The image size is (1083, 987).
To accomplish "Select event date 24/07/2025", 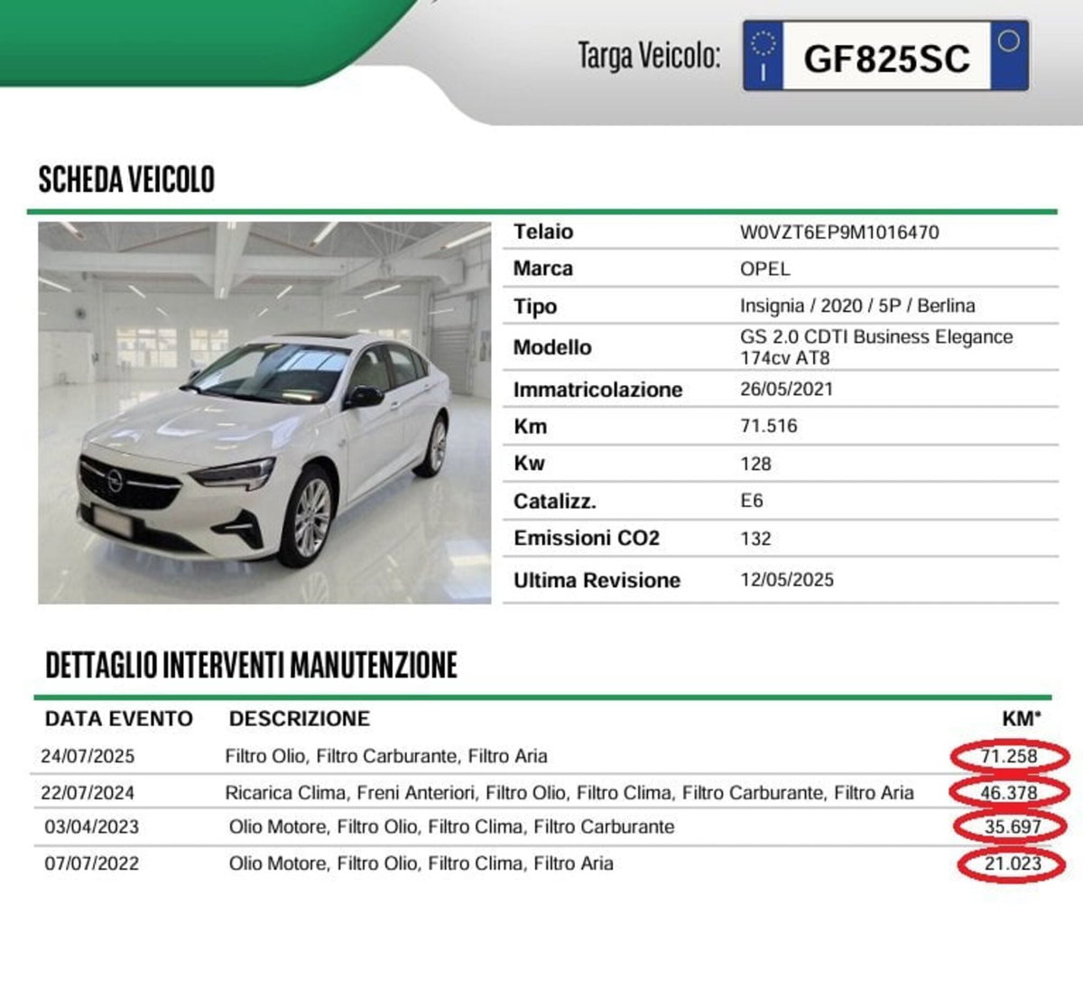I will point(88,756).
